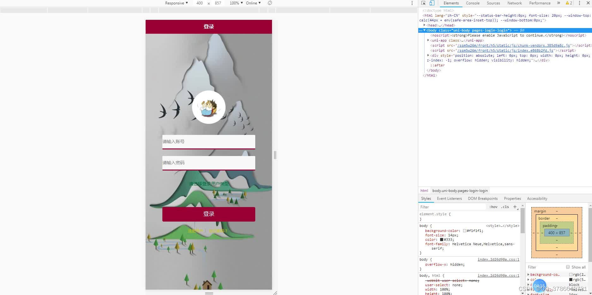Click viewport width field 400
Image resolution: width=592 pixels, height=295 pixels.
click(199, 3)
